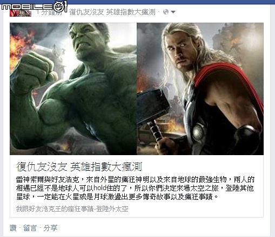Open the bold headline 復仇友沒友 英雄指數大瘋測
The image size is (275, 237).
[79, 166]
